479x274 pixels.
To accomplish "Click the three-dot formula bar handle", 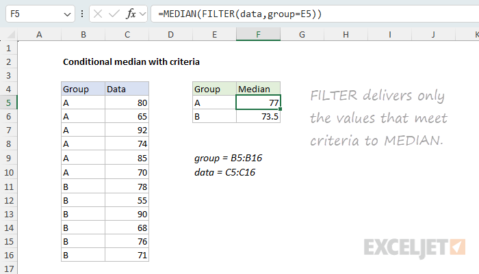I will pyautogui.click(x=82, y=14).
